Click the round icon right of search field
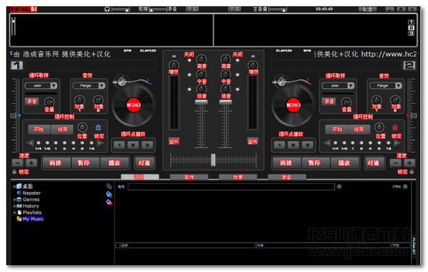Screen dimensions: 428x272 [339, 187]
